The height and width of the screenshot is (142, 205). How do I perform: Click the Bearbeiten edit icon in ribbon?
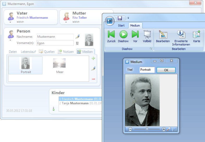163,34
